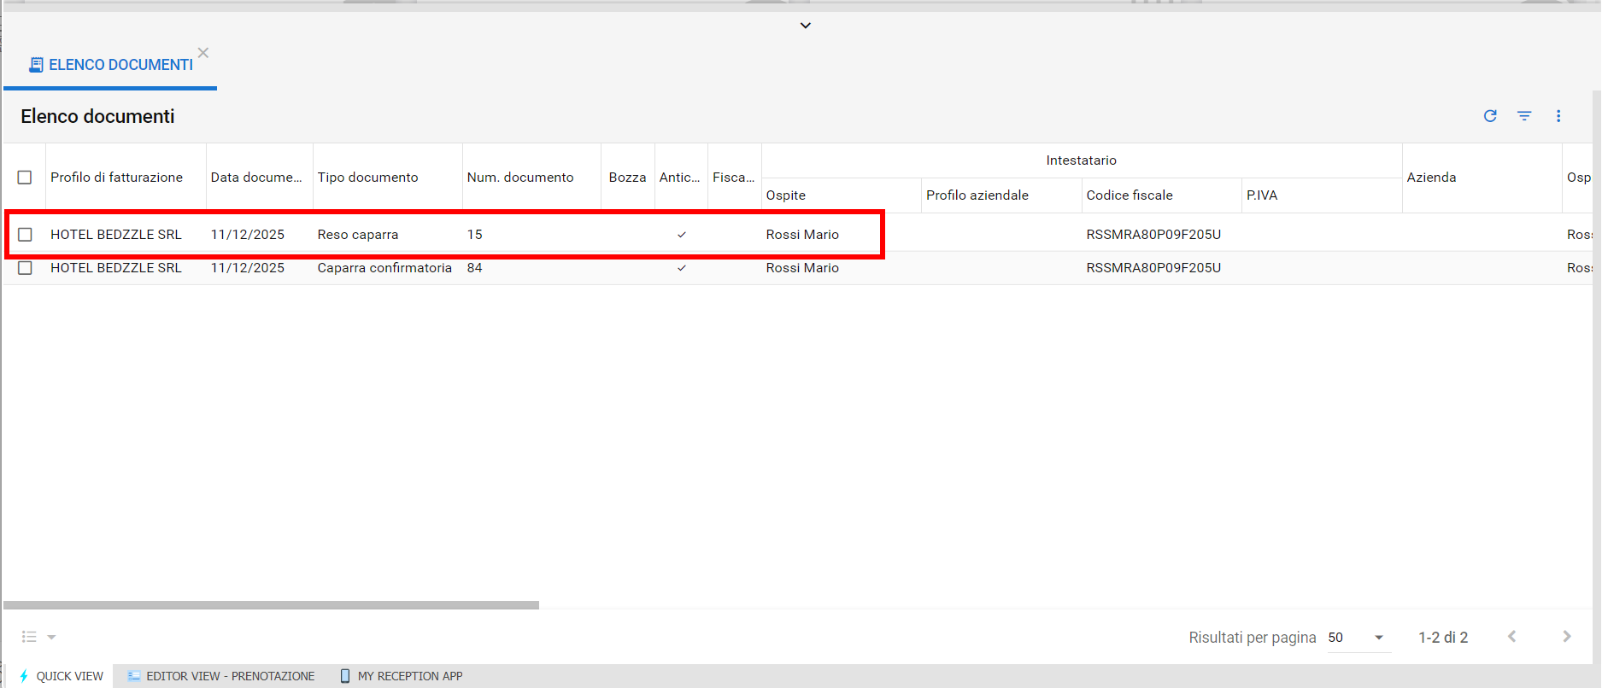Screen dimensions: 1602x688
Task: Click the refresh icon in Elenco documenti
Action: tap(1490, 116)
